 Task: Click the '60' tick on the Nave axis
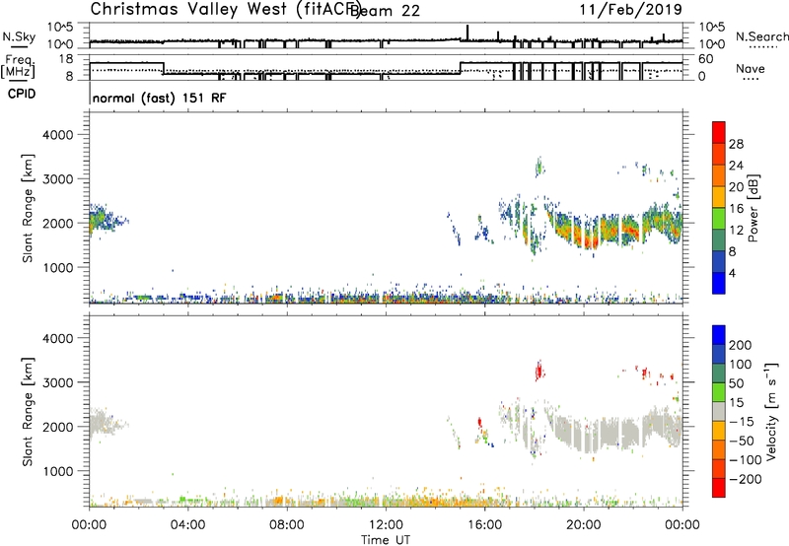(x=706, y=59)
